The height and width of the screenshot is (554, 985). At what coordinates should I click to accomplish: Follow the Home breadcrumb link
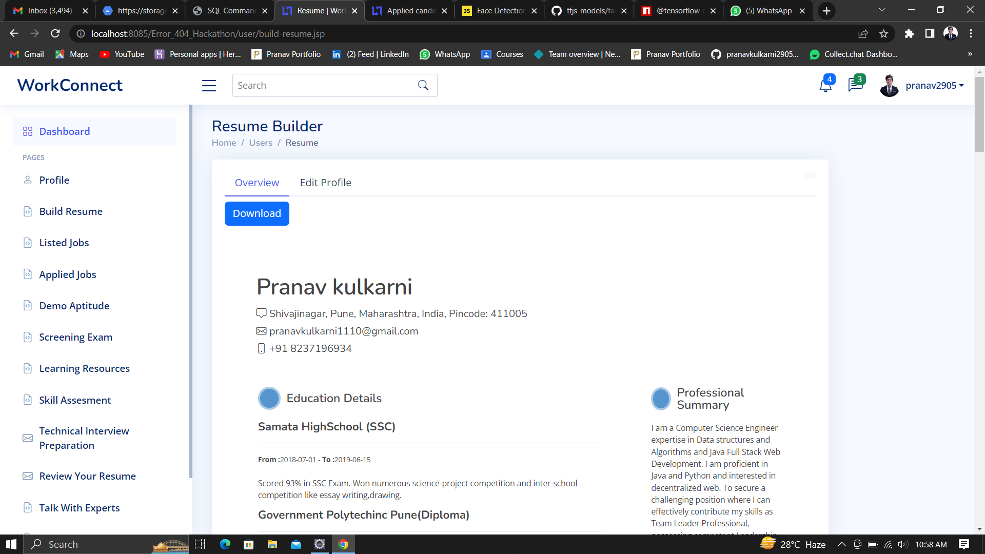pos(224,143)
